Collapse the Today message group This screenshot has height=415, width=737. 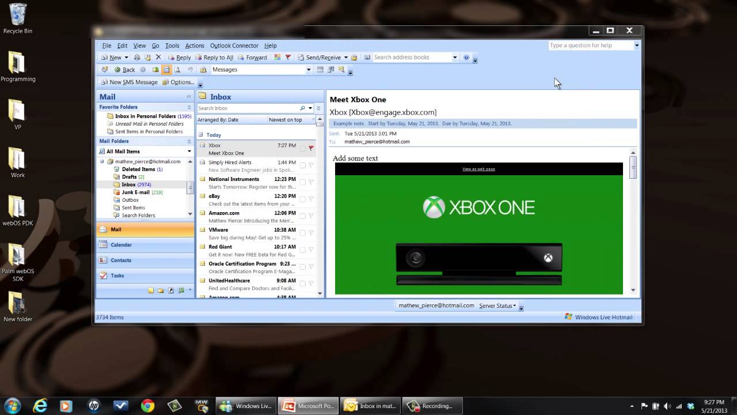200,135
